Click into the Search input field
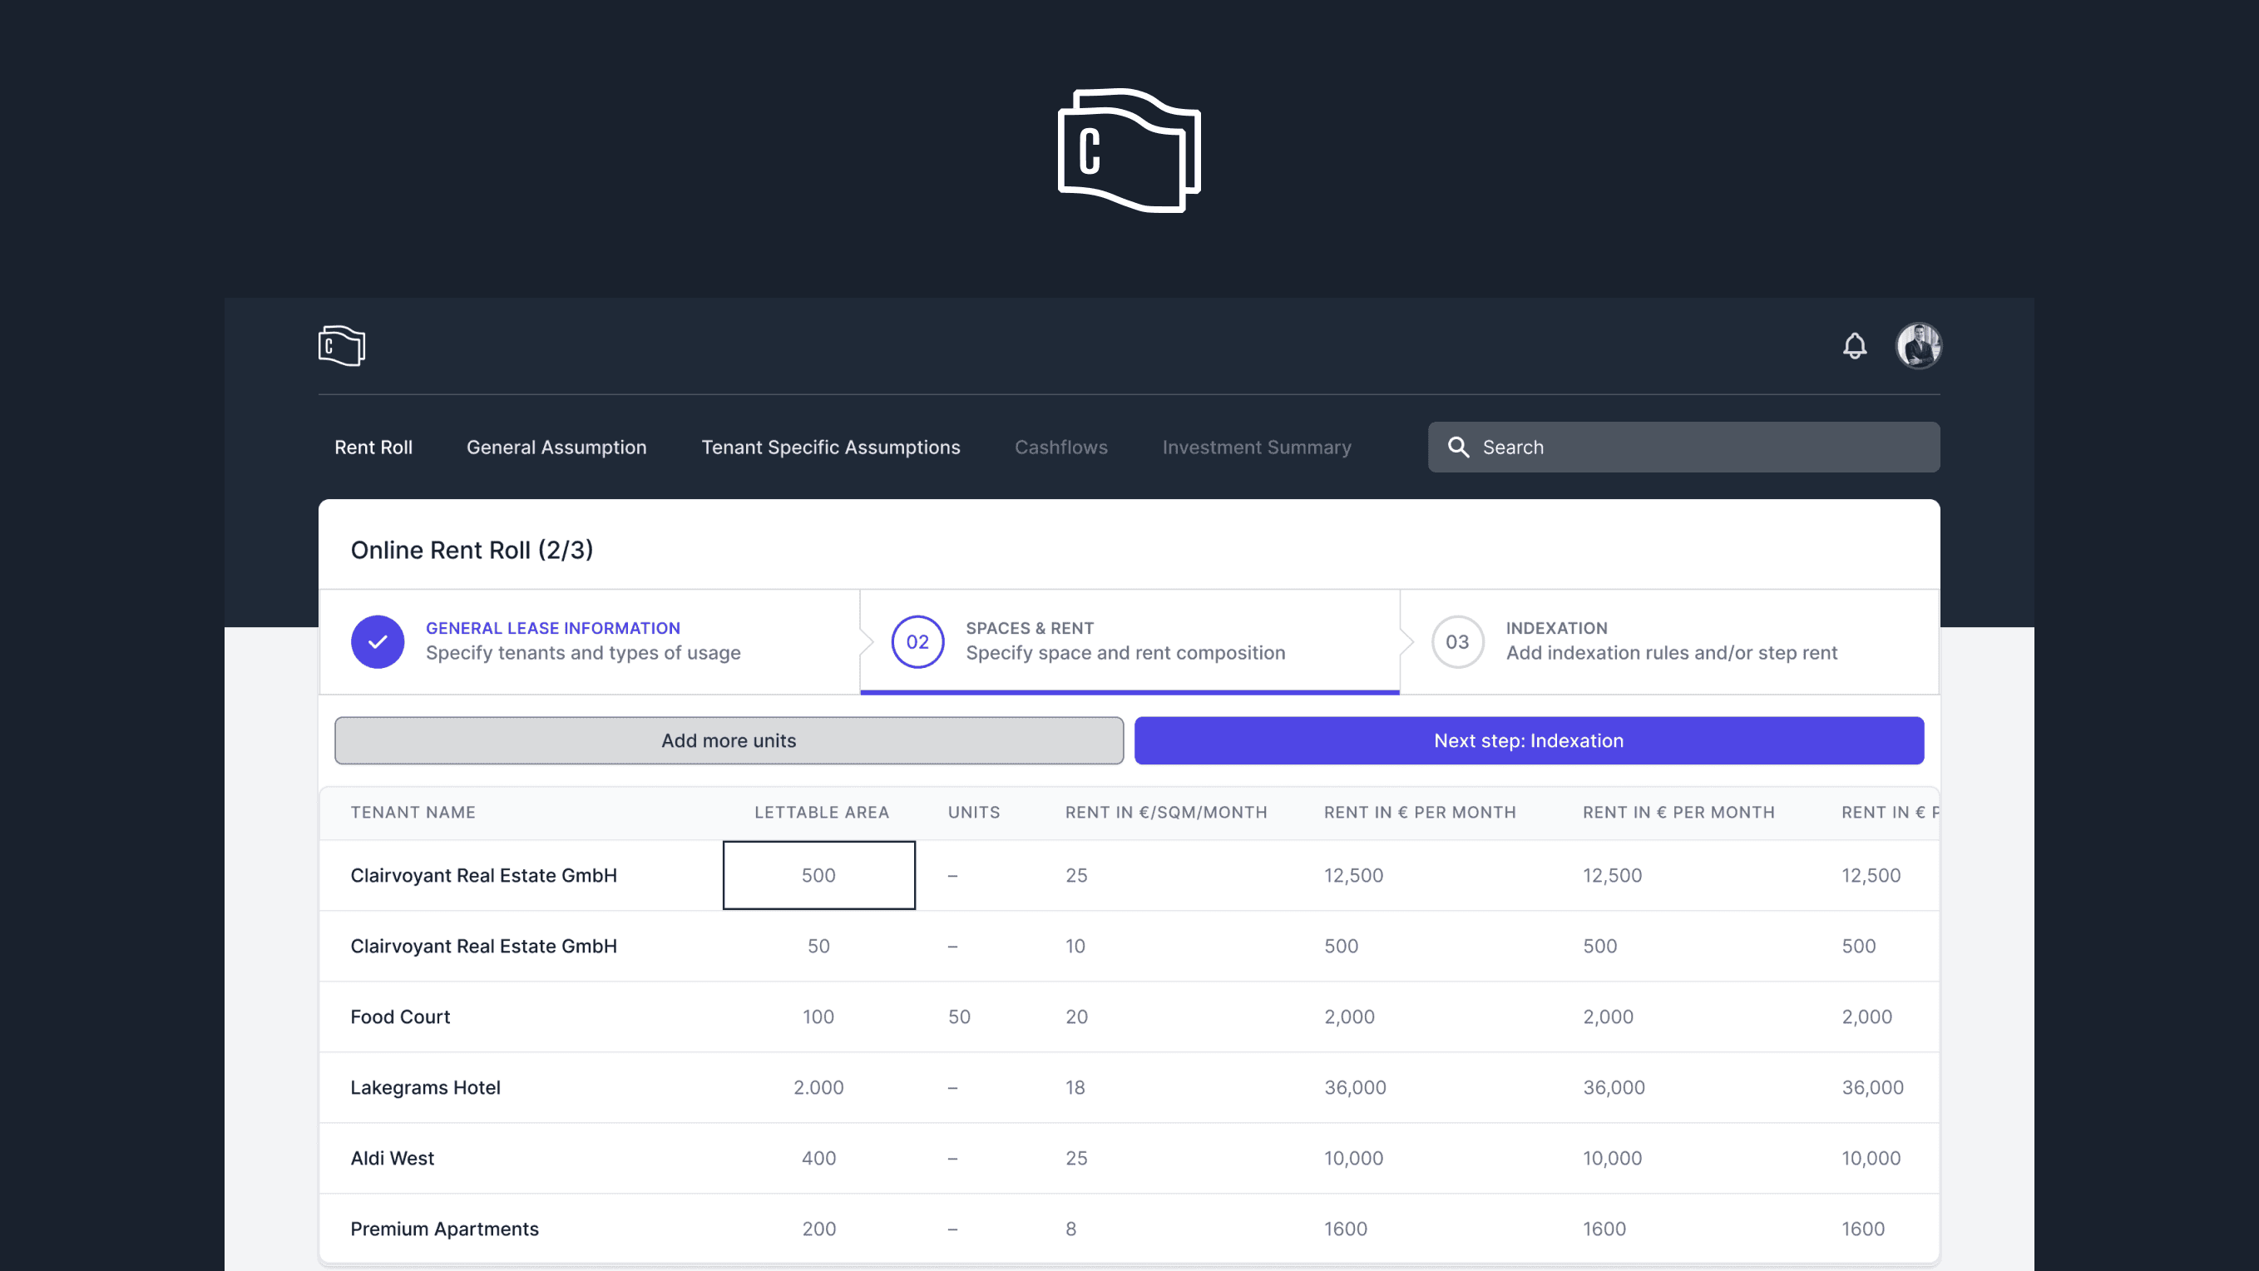This screenshot has width=2259, height=1271. pos(1683,448)
